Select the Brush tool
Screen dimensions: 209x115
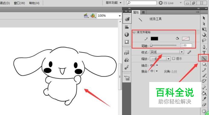click(204, 75)
